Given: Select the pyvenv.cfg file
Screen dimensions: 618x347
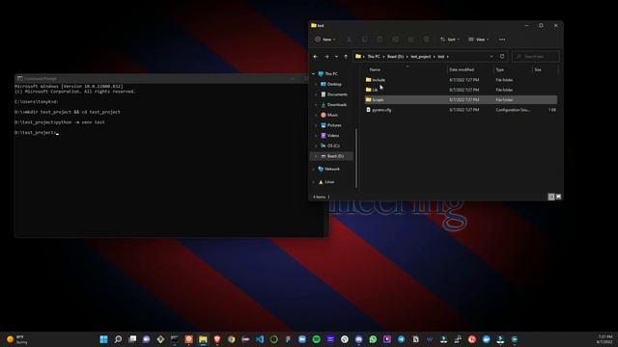Looking at the screenshot, I should [461, 110].
